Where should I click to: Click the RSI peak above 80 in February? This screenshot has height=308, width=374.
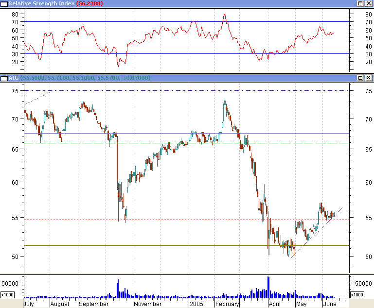224,15
